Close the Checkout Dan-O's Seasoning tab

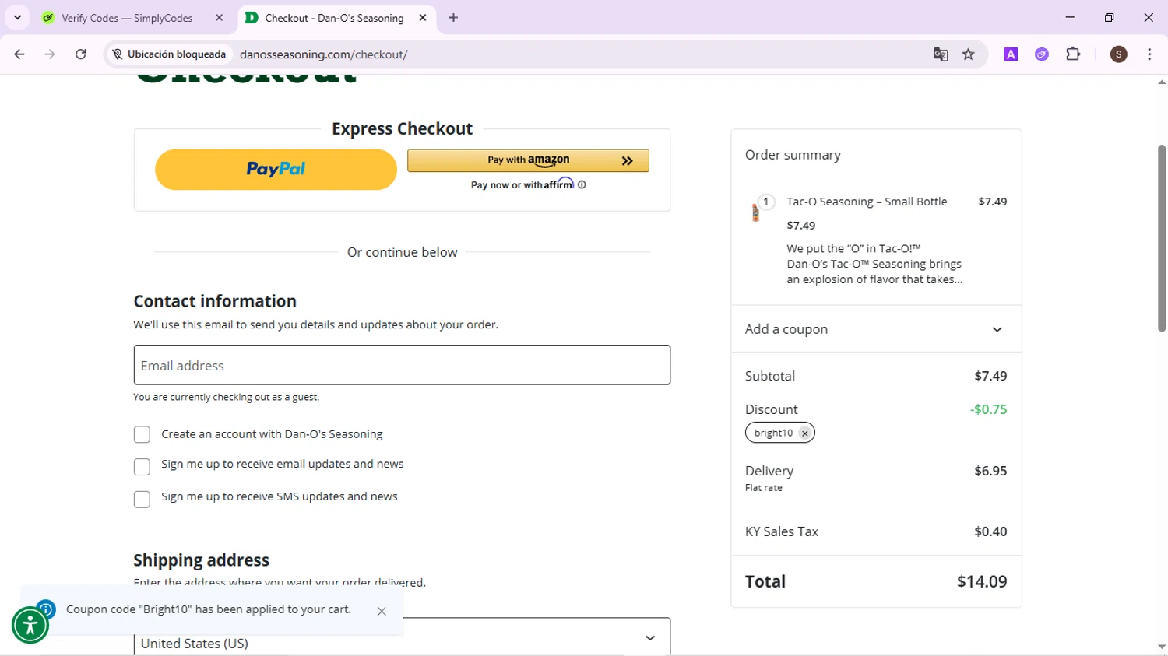(x=423, y=17)
